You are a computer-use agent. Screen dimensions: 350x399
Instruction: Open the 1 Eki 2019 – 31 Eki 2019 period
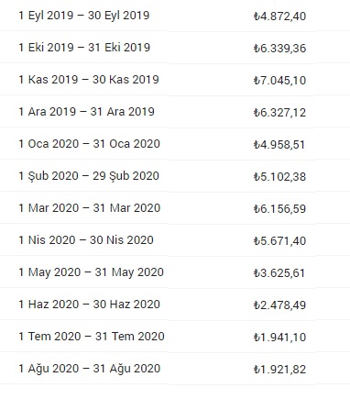[175, 48]
